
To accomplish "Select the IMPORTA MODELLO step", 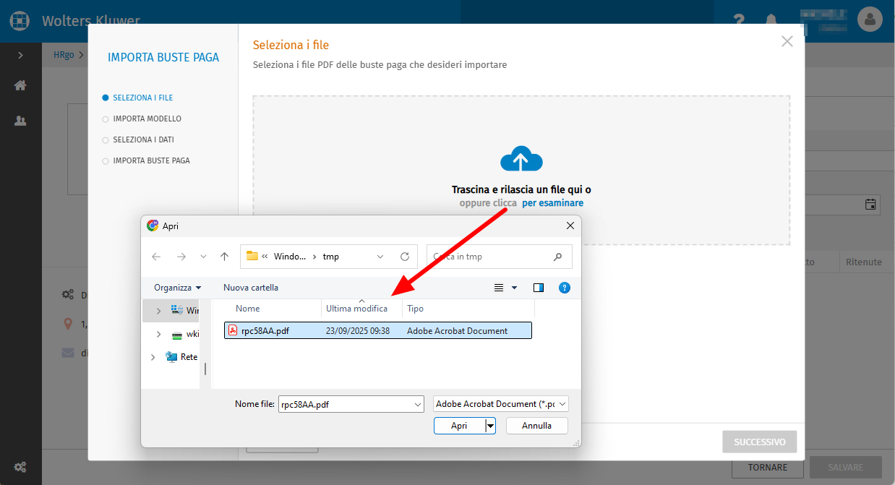I will coord(142,119).
